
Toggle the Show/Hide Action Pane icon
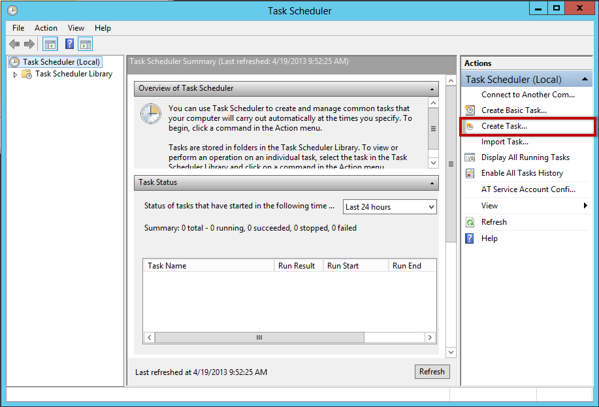point(85,44)
